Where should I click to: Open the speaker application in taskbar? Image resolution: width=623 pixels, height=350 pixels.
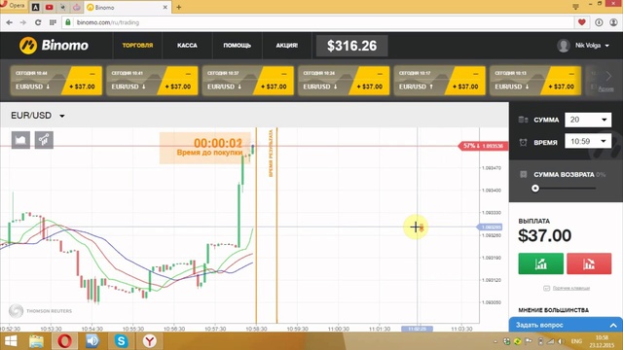[x=92, y=341]
